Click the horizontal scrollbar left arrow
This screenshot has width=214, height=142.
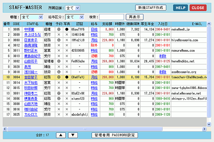pyautogui.click(x=5, y=129)
